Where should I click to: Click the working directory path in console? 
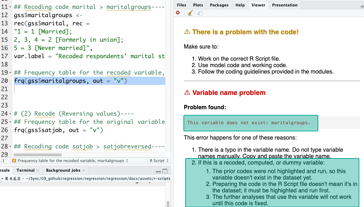[x=98, y=178]
